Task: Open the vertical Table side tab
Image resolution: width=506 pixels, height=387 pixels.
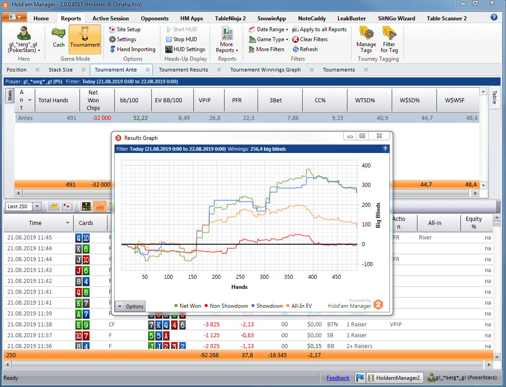Action: (494, 97)
